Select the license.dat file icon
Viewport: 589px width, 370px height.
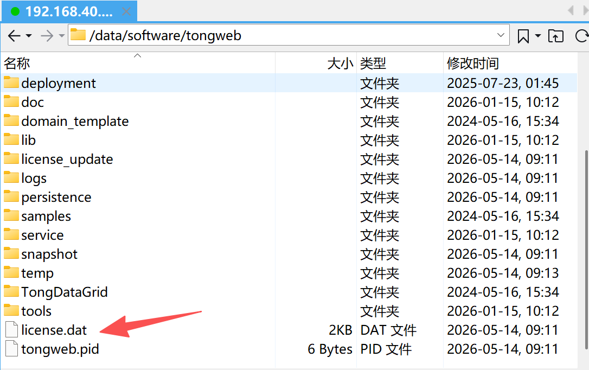(11, 329)
